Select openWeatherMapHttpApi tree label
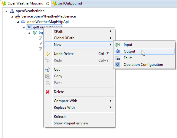 48,22
